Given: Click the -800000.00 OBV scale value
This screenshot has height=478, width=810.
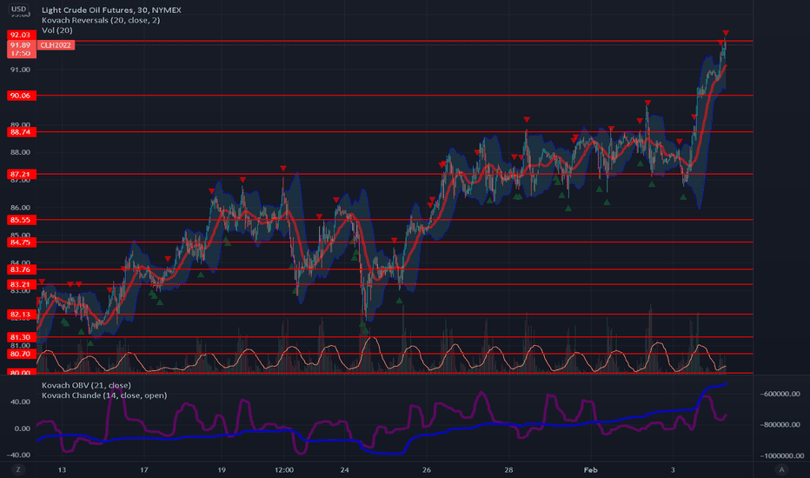Looking at the screenshot, I should click(780, 425).
